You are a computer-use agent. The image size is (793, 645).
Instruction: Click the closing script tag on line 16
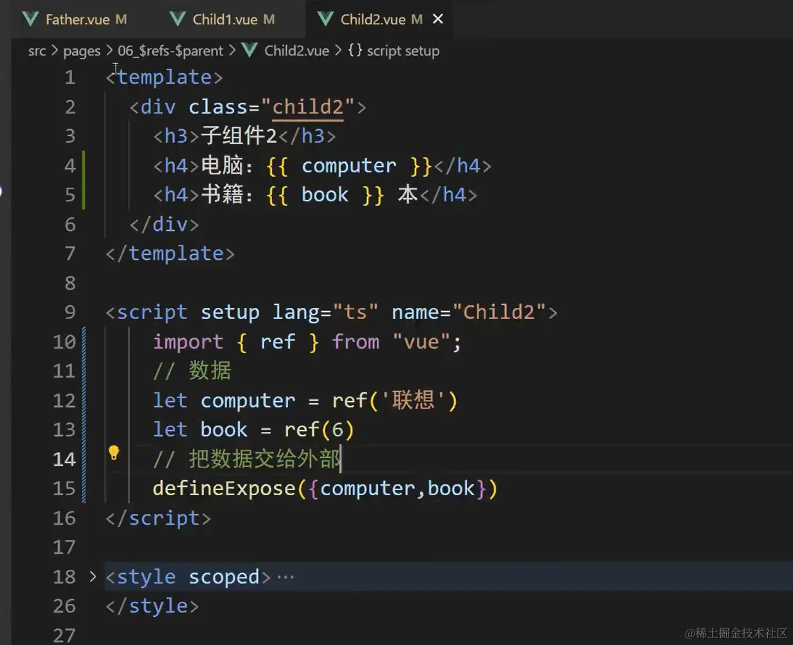(158, 518)
